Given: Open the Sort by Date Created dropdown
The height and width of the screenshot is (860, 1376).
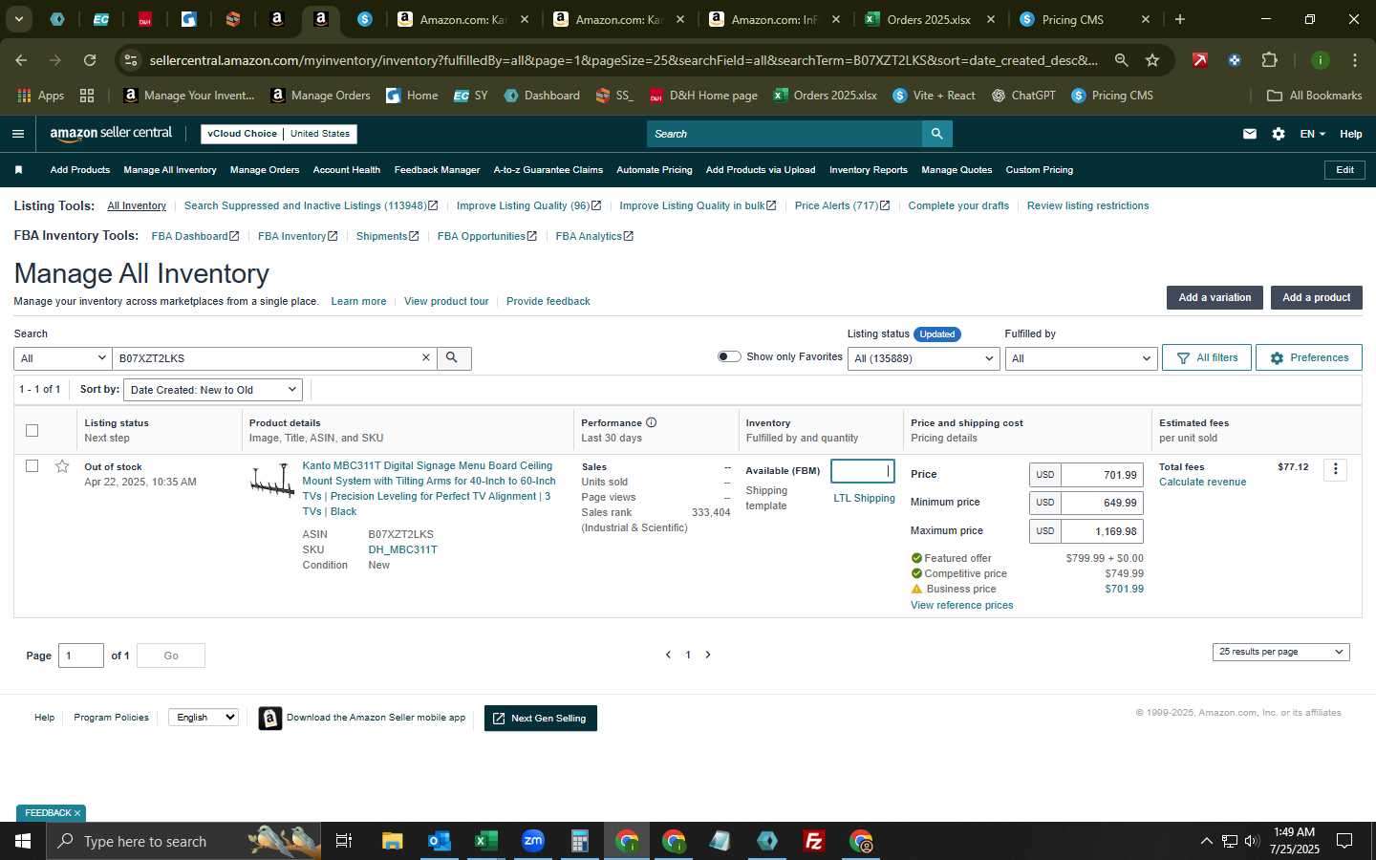Looking at the screenshot, I should 214,390.
